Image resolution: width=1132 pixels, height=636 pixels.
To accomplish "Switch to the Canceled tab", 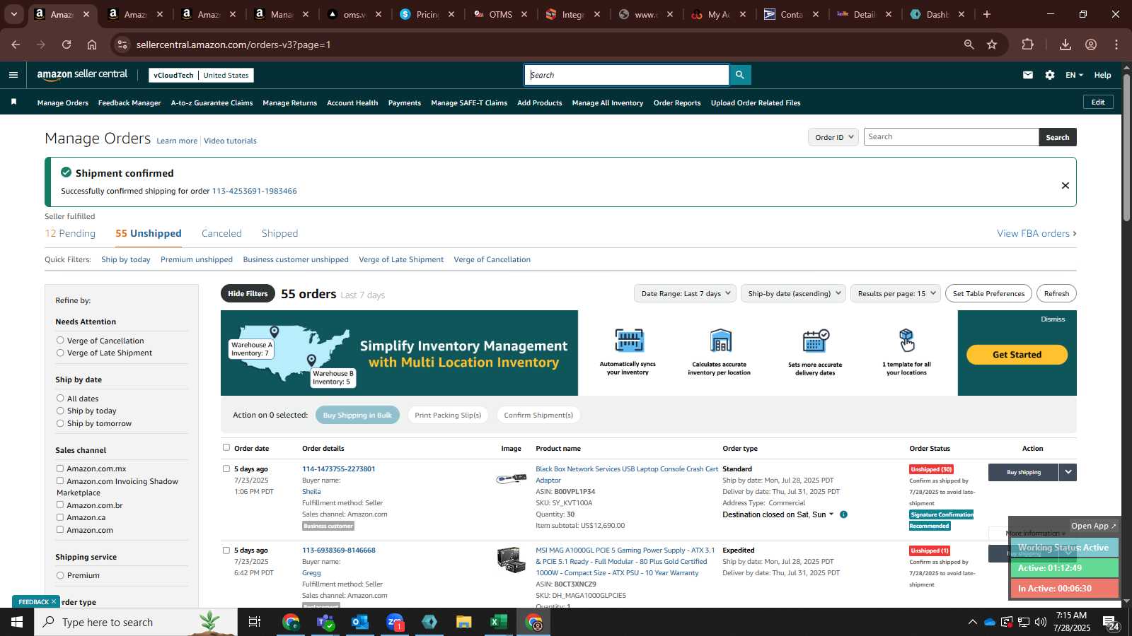I will coord(221,233).
